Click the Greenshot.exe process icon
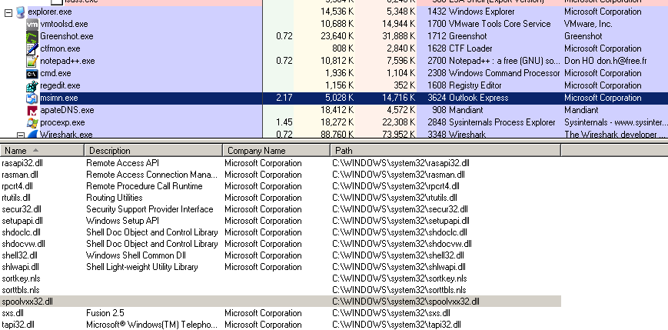The width and height of the screenshot is (668, 330). click(32, 37)
